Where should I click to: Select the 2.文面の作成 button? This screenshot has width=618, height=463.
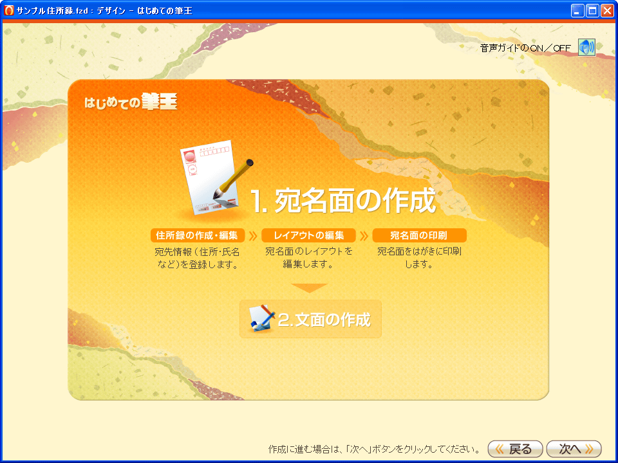pos(310,319)
